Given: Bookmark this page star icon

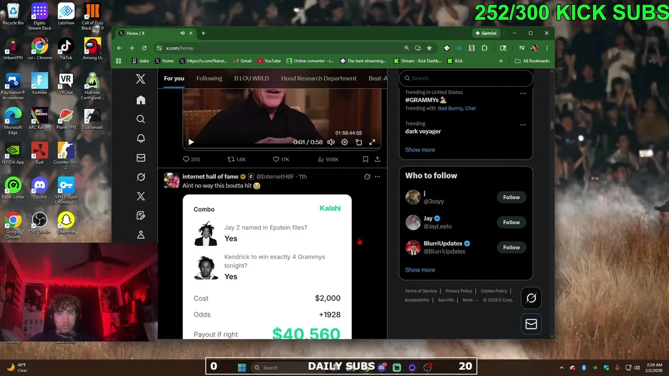Looking at the screenshot, I should point(429,48).
